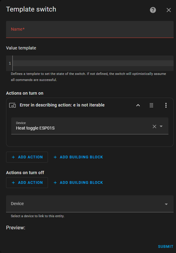
Task: Click Add Building Block under turn off actions
Action: coord(78,183)
